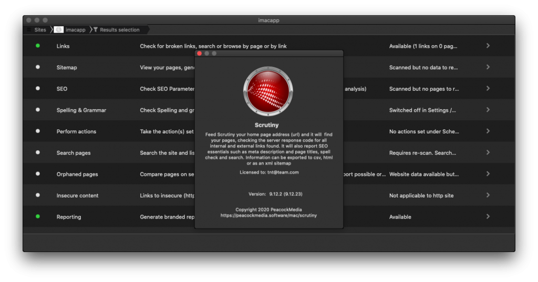Click the status dot beside Search pages

(x=38, y=152)
